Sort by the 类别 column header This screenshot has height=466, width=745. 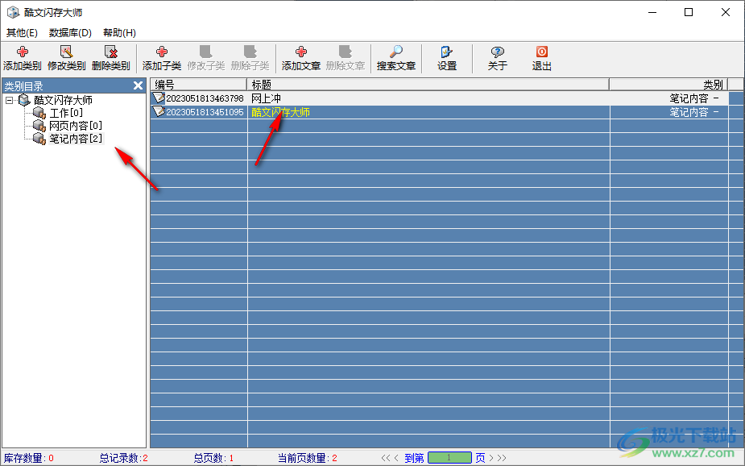point(668,85)
